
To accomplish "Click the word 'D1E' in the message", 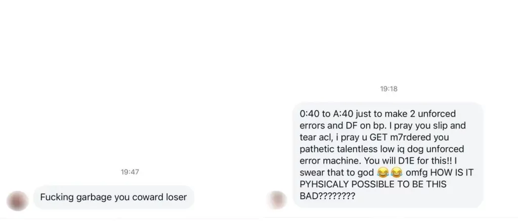I will (x=397, y=161).
